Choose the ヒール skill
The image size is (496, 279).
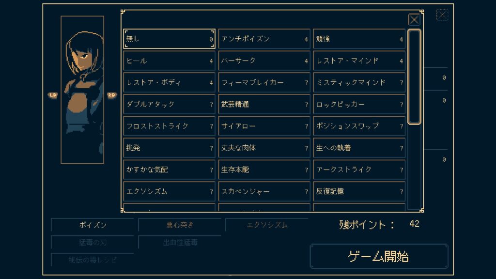(x=169, y=61)
